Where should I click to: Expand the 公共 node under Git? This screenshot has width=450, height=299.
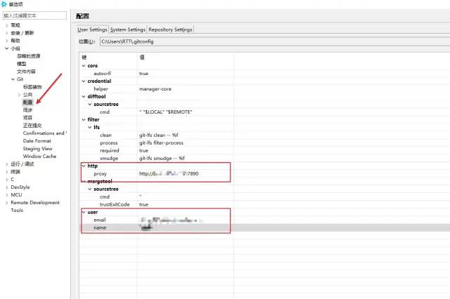(19, 95)
